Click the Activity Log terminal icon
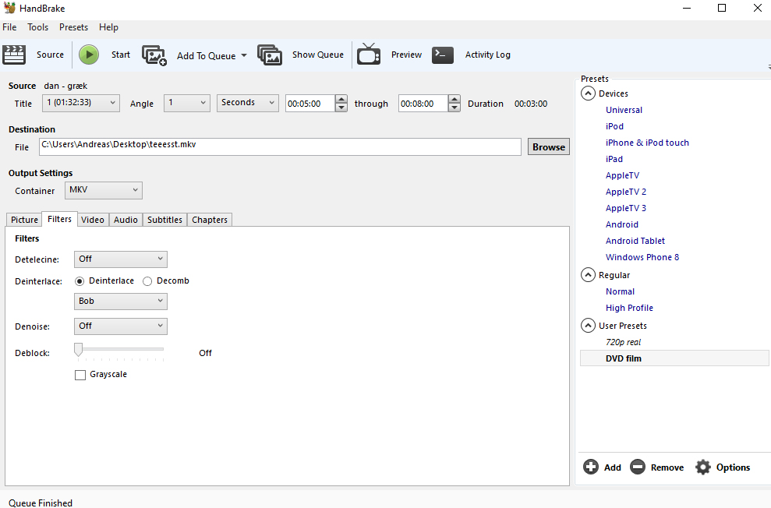 [x=443, y=55]
